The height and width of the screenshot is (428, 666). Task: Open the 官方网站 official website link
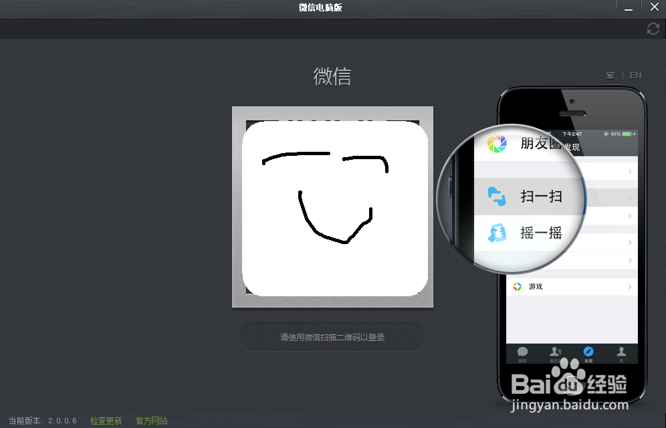(x=150, y=421)
